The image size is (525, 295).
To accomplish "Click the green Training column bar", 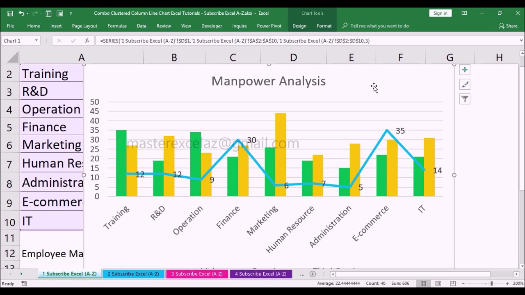I will tap(121, 163).
